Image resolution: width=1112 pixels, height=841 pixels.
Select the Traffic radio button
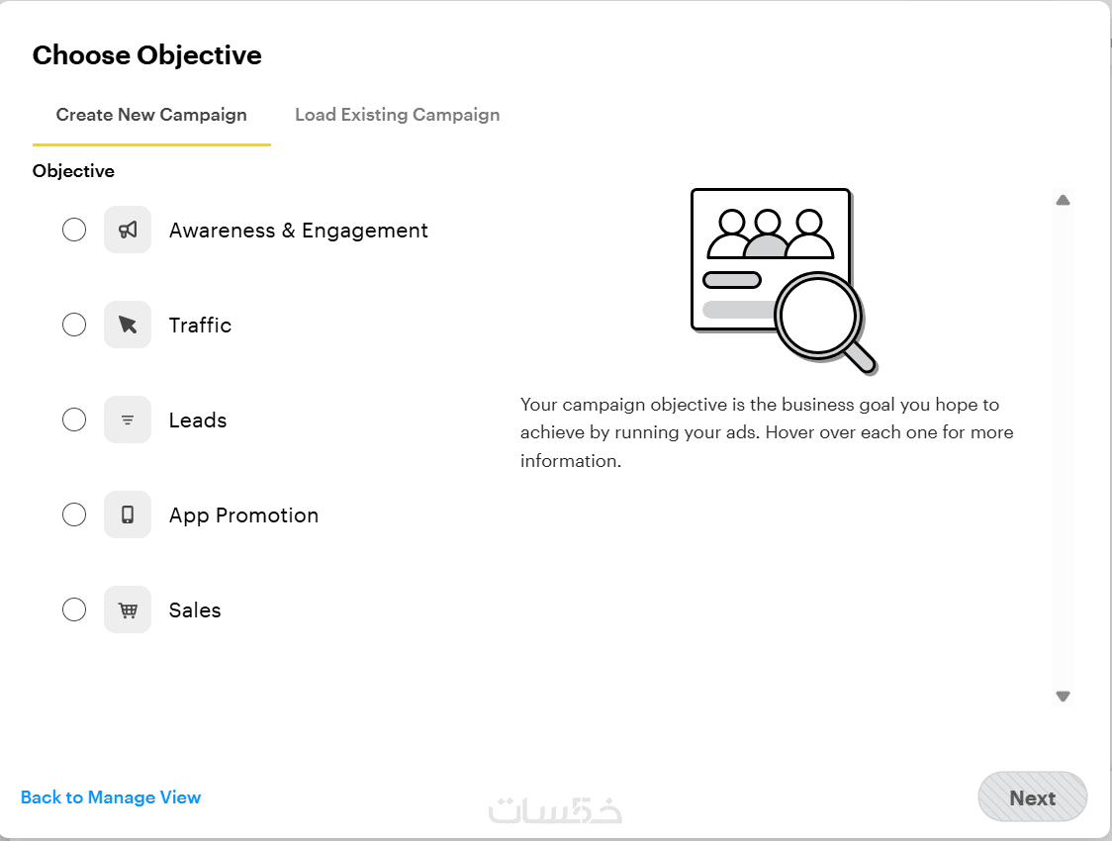pos(74,325)
